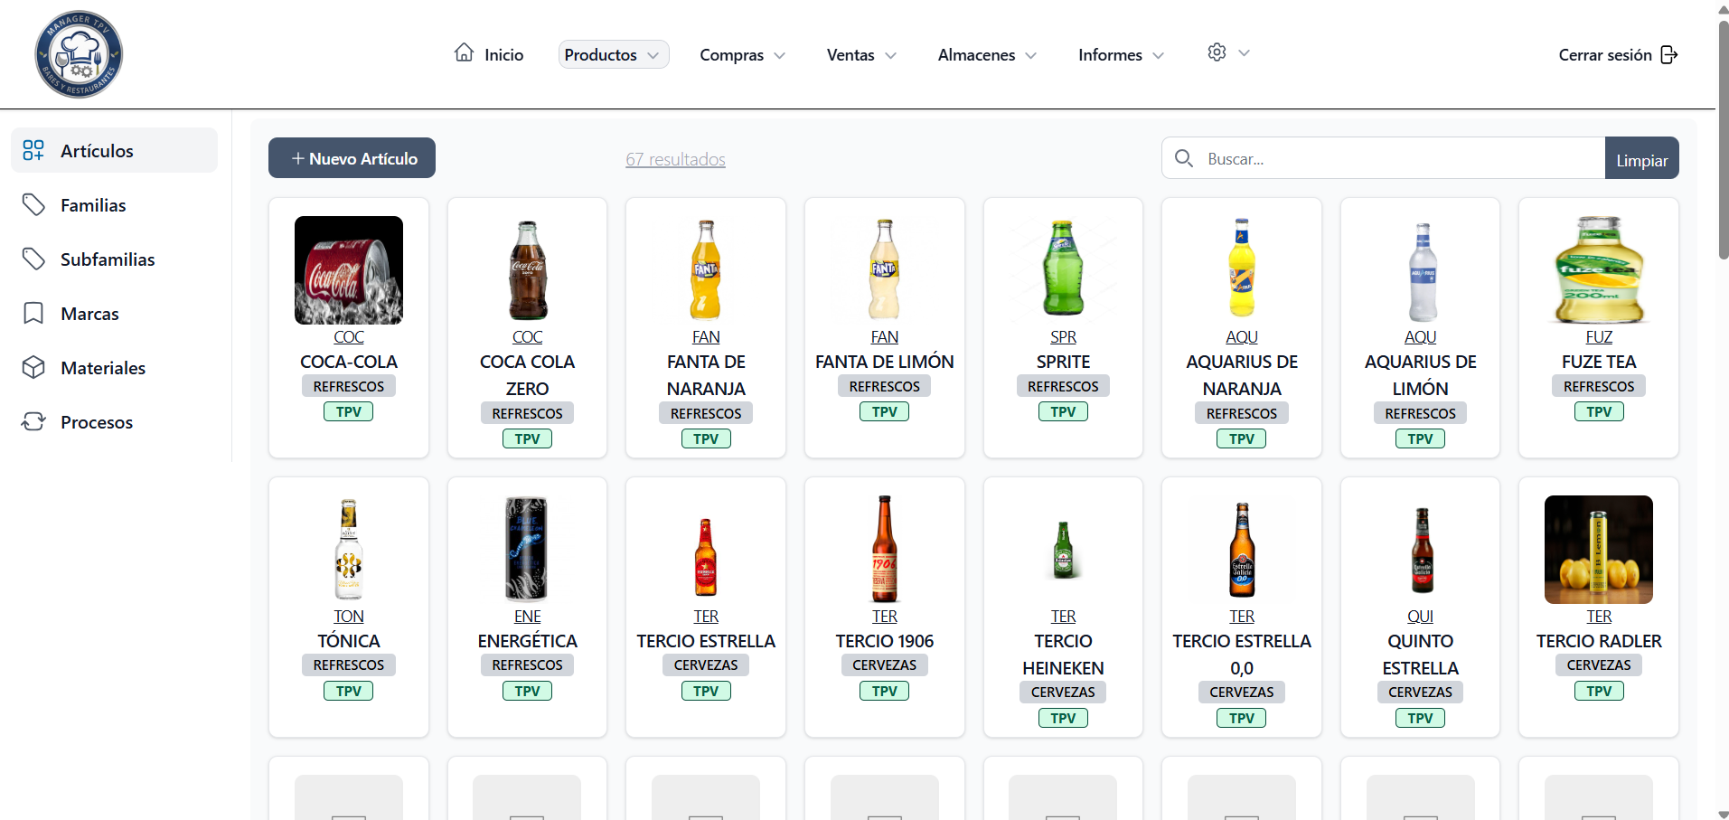The height and width of the screenshot is (820, 1729).
Task: Click the Manager TPV logo
Action: pos(79,55)
